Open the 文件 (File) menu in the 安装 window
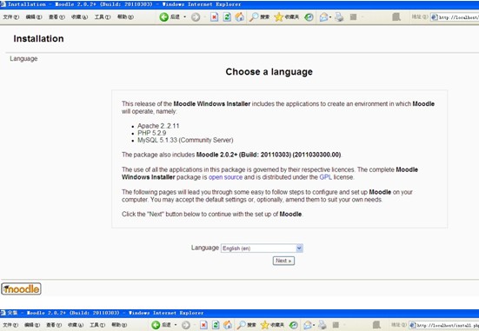The image size is (479, 331). tap(10, 325)
